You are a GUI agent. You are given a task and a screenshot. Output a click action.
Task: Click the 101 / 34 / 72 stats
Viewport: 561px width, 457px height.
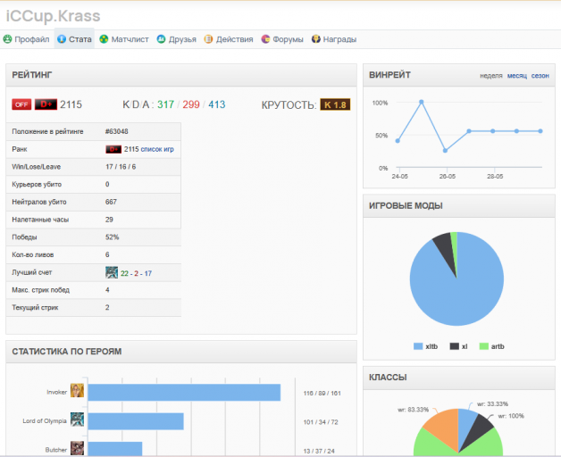coord(321,422)
